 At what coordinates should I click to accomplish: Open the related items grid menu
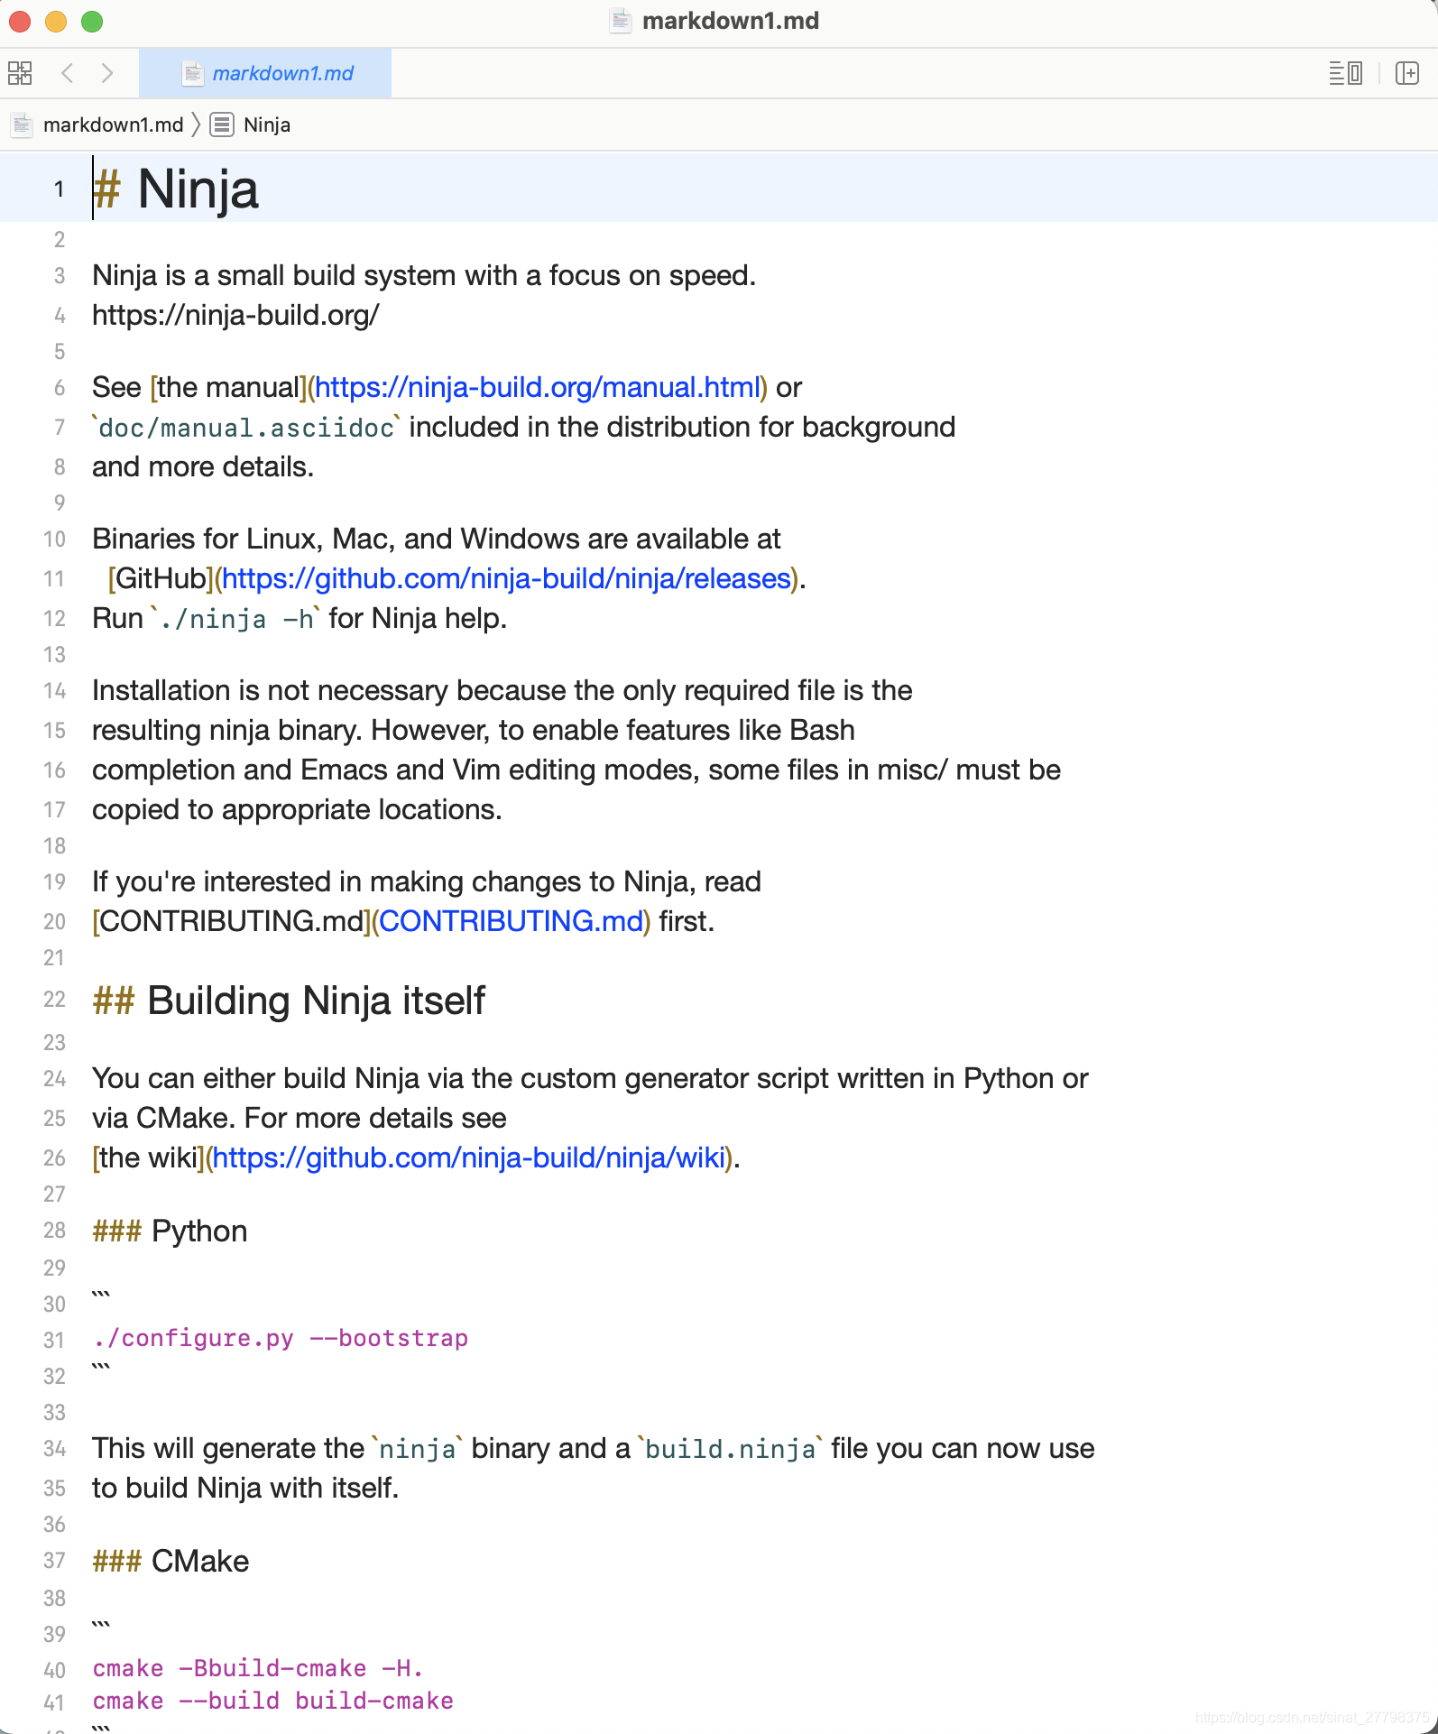20,73
